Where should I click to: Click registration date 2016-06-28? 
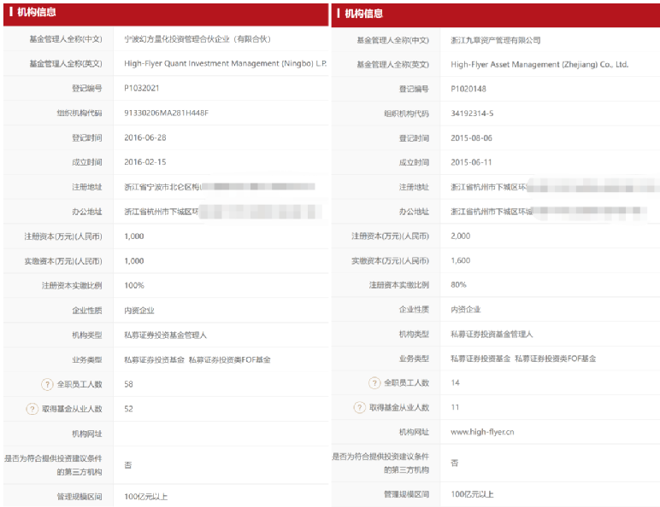click(145, 137)
